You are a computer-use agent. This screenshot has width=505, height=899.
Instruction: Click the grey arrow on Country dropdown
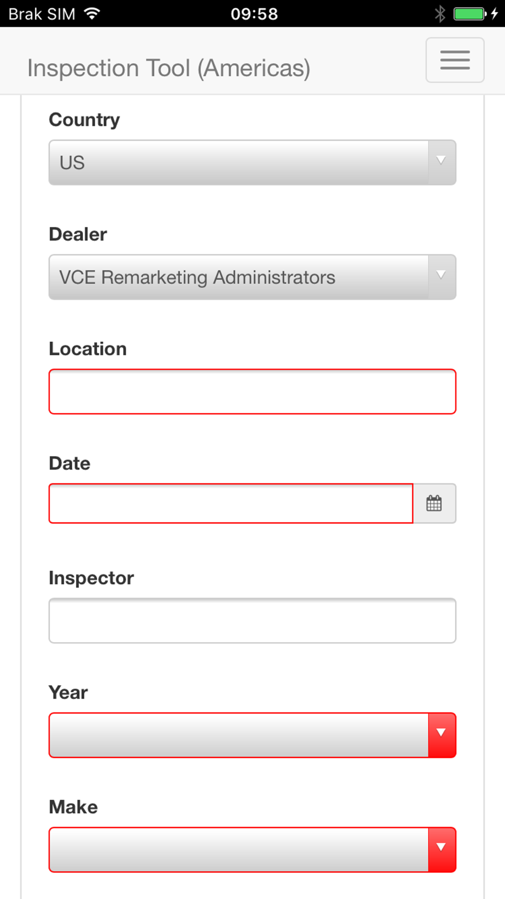point(441,162)
